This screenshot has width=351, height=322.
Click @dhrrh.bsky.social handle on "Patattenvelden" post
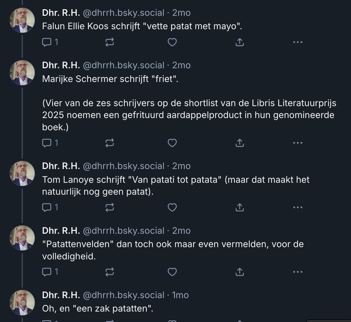click(x=123, y=231)
